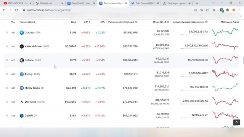Share this page via address bar icon
The image size is (244, 137).
click(208, 10)
